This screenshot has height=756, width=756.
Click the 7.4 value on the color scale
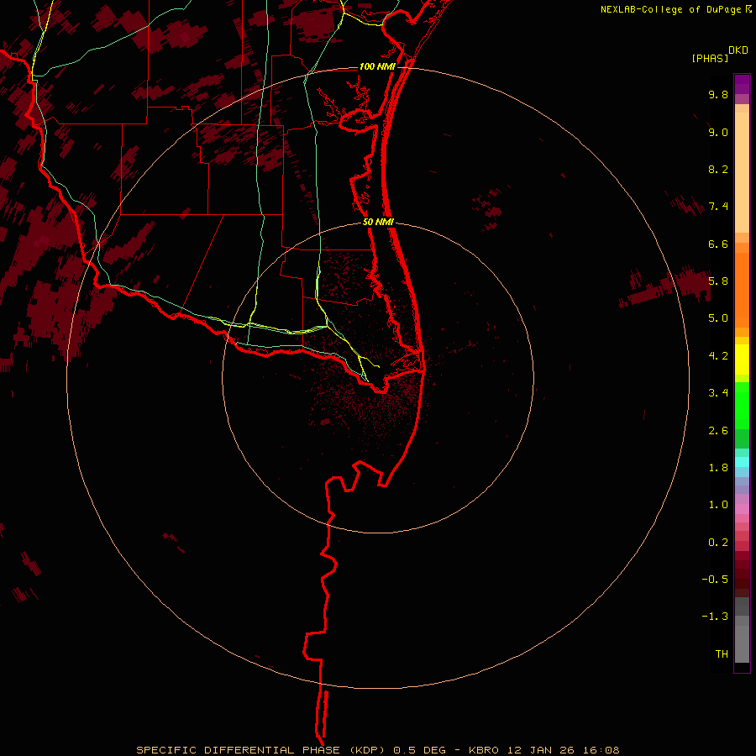point(718,207)
